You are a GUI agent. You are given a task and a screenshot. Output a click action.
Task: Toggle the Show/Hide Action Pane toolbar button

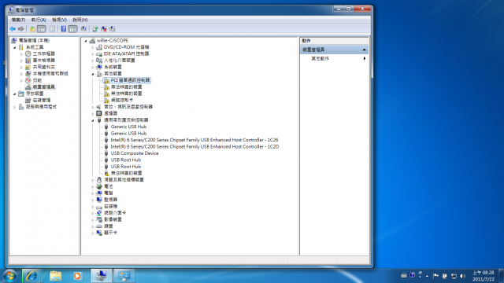click(72, 29)
